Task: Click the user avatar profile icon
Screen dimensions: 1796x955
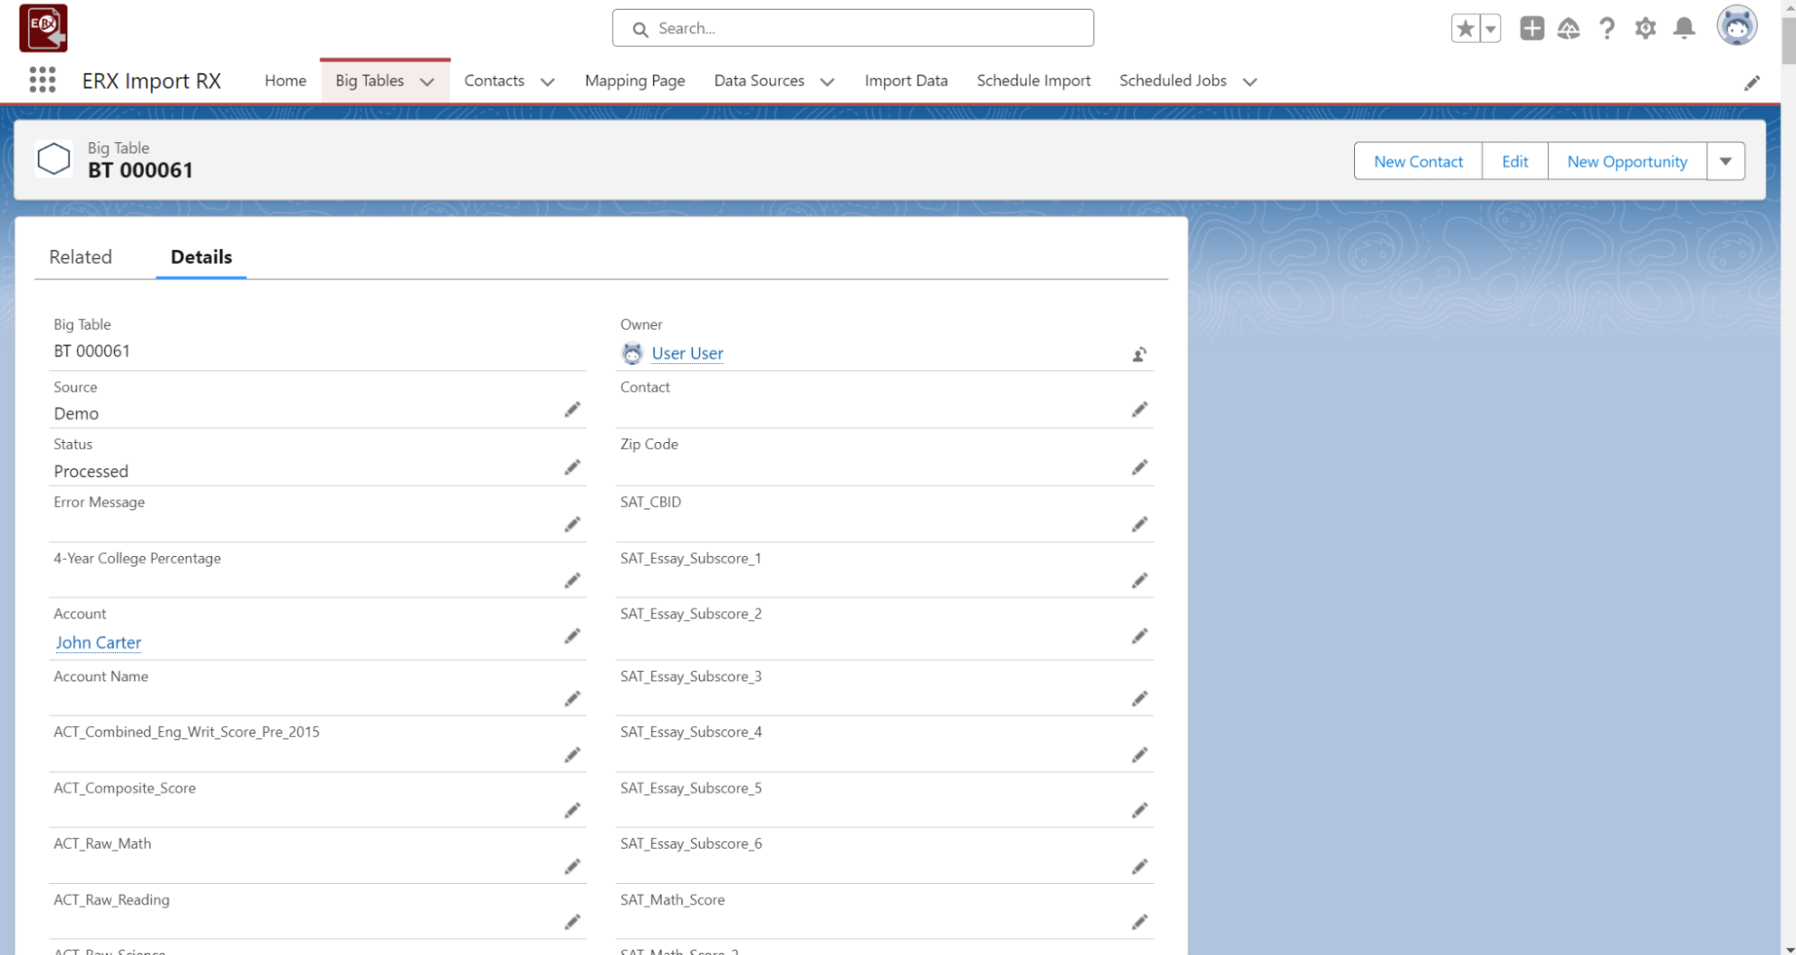Action: pos(1736,27)
